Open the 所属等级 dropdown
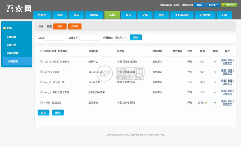Viewport: 241px width, 147px height. click(121, 38)
